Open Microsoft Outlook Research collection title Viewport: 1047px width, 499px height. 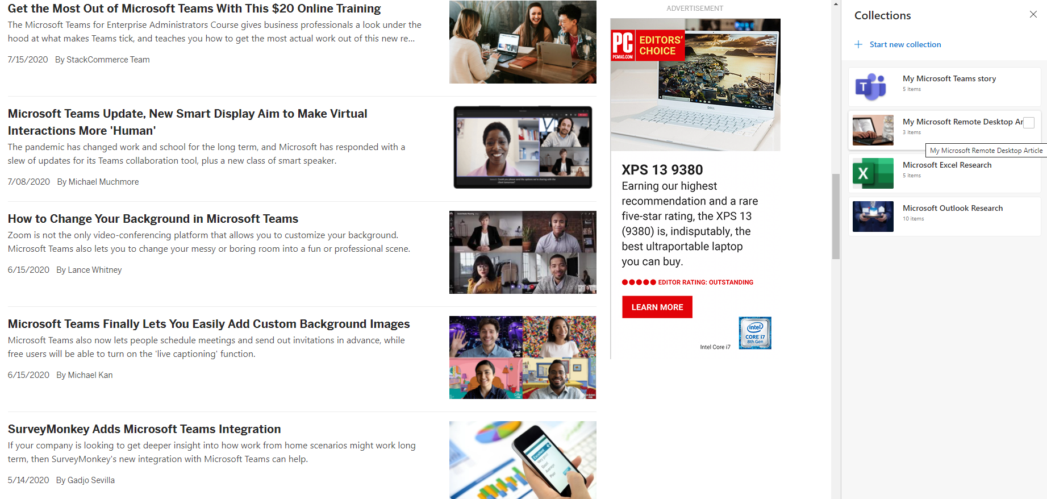coord(953,208)
